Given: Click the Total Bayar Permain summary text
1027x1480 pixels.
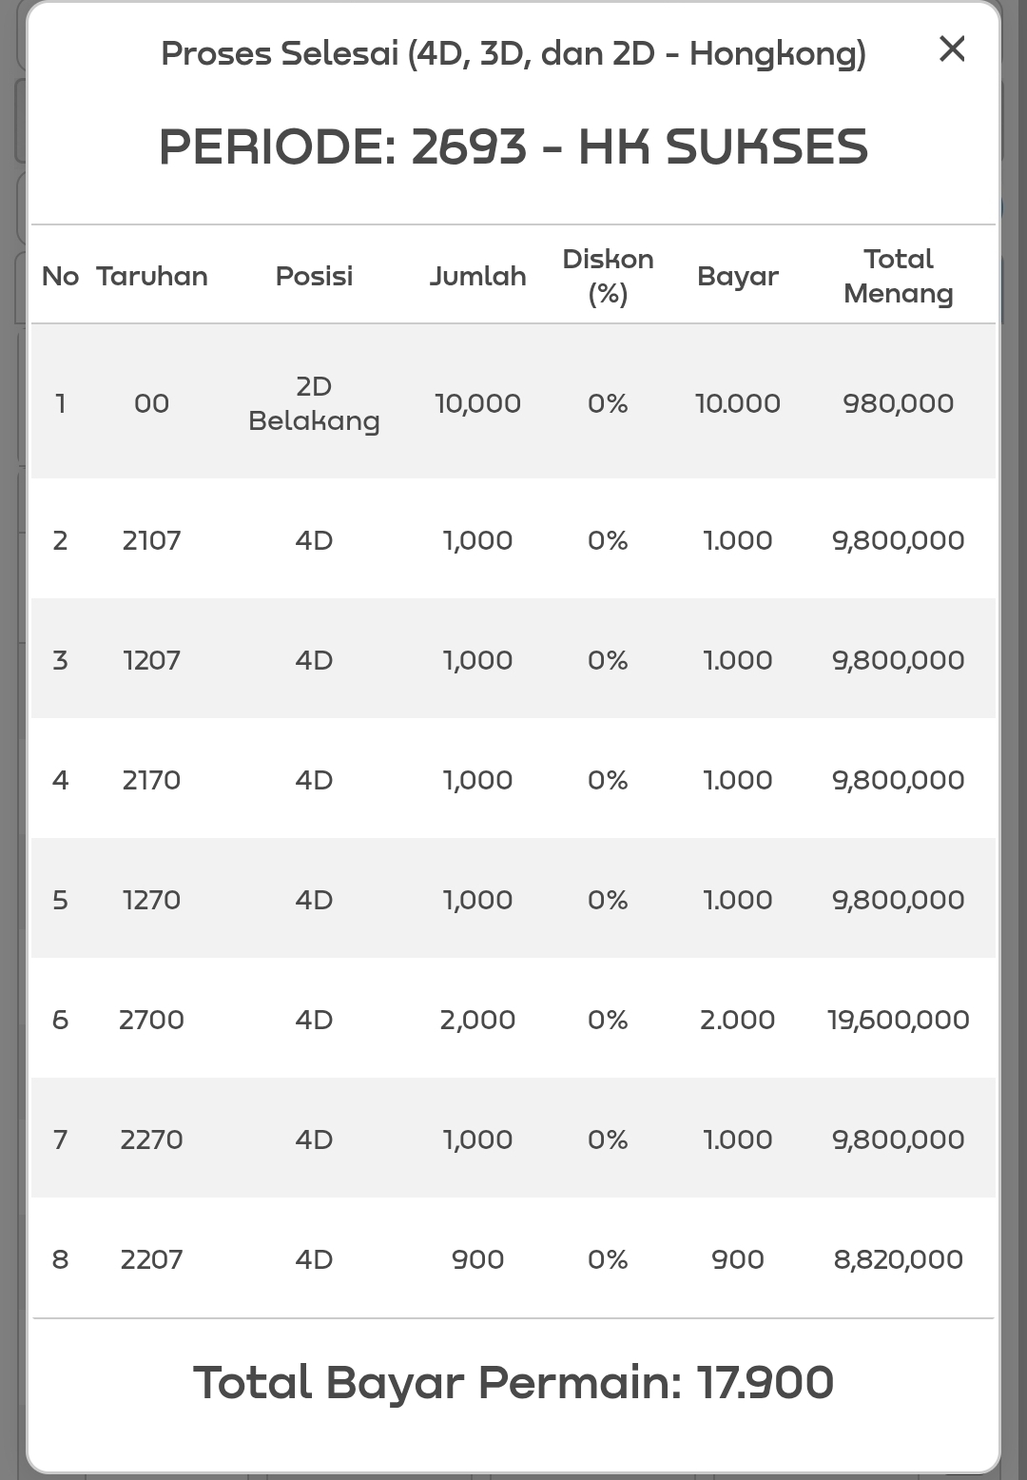Looking at the screenshot, I should 513,1382.
